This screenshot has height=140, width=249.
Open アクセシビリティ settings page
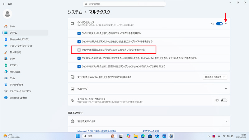coord(17,85)
